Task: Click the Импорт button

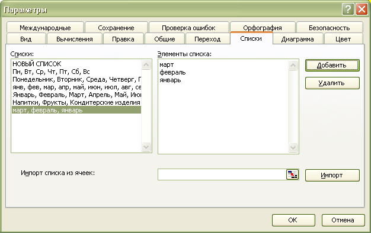Action: [x=332, y=175]
